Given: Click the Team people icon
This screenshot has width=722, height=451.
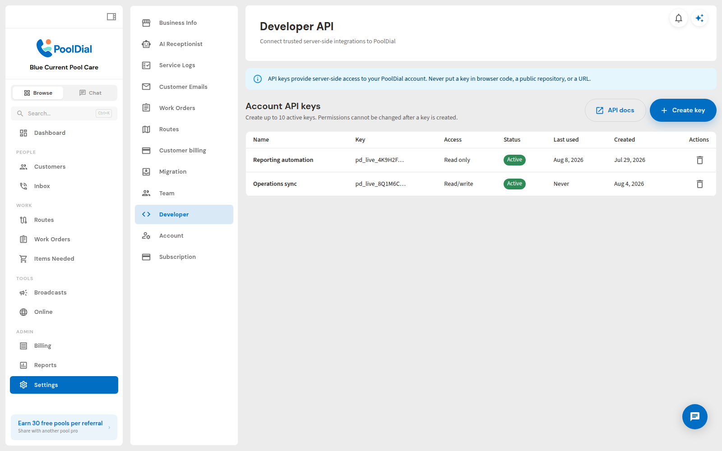Looking at the screenshot, I should pyautogui.click(x=146, y=193).
